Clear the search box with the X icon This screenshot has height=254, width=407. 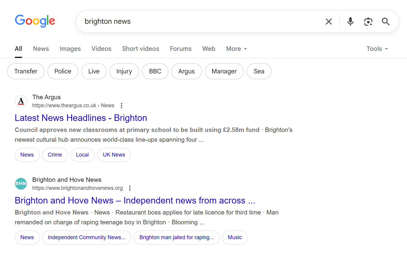[x=328, y=21]
